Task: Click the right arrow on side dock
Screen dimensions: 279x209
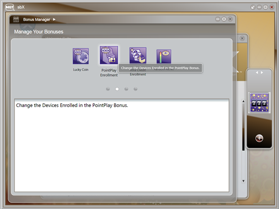Action: (x=262, y=73)
